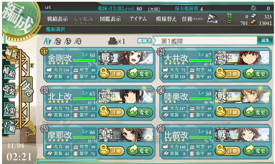Open the 戦績表示 menu
Image resolution: width=275 pixels, height=164 pixels.
[x=57, y=19]
